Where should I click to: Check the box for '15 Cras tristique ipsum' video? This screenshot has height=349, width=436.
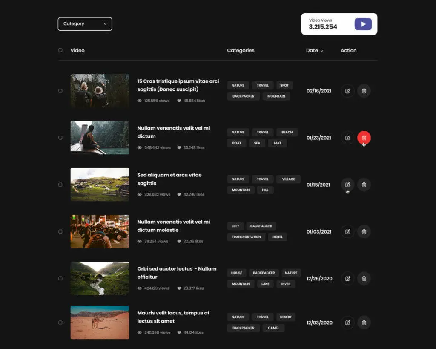point(60,91)
